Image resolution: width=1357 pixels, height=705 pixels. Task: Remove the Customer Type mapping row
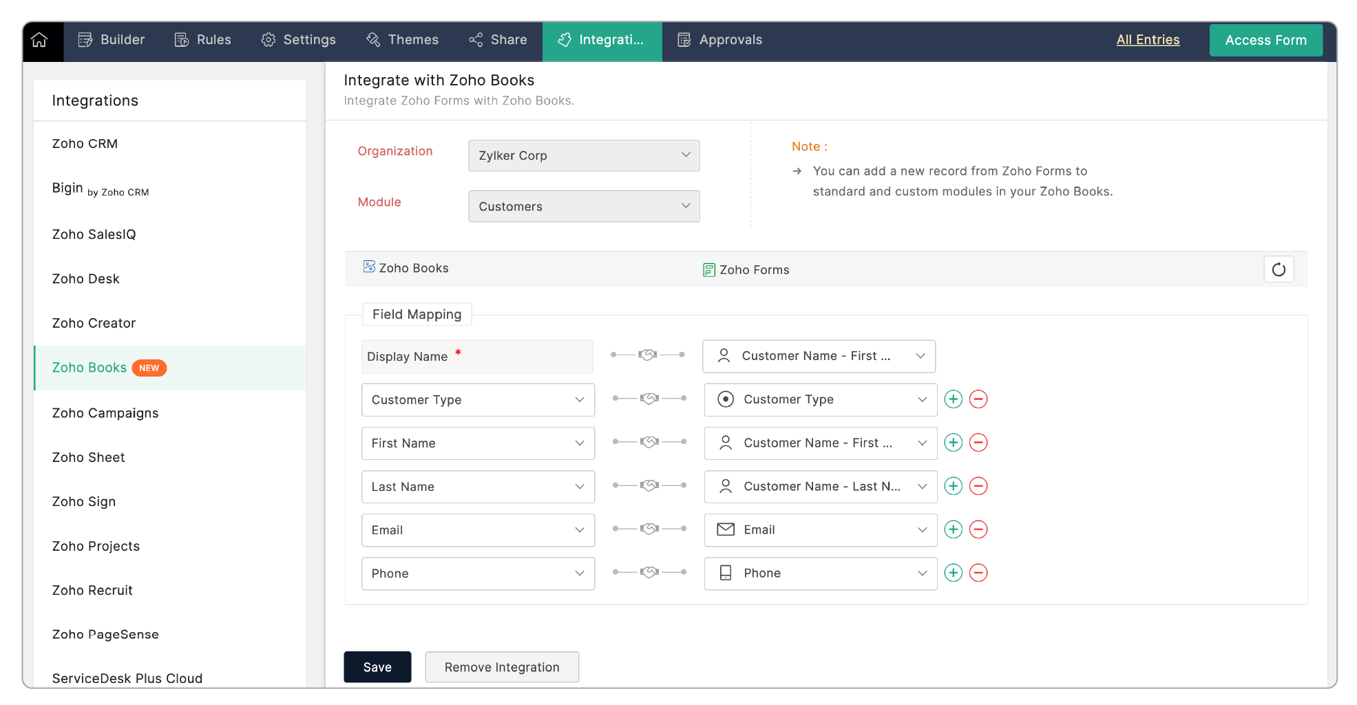[978, 399]
